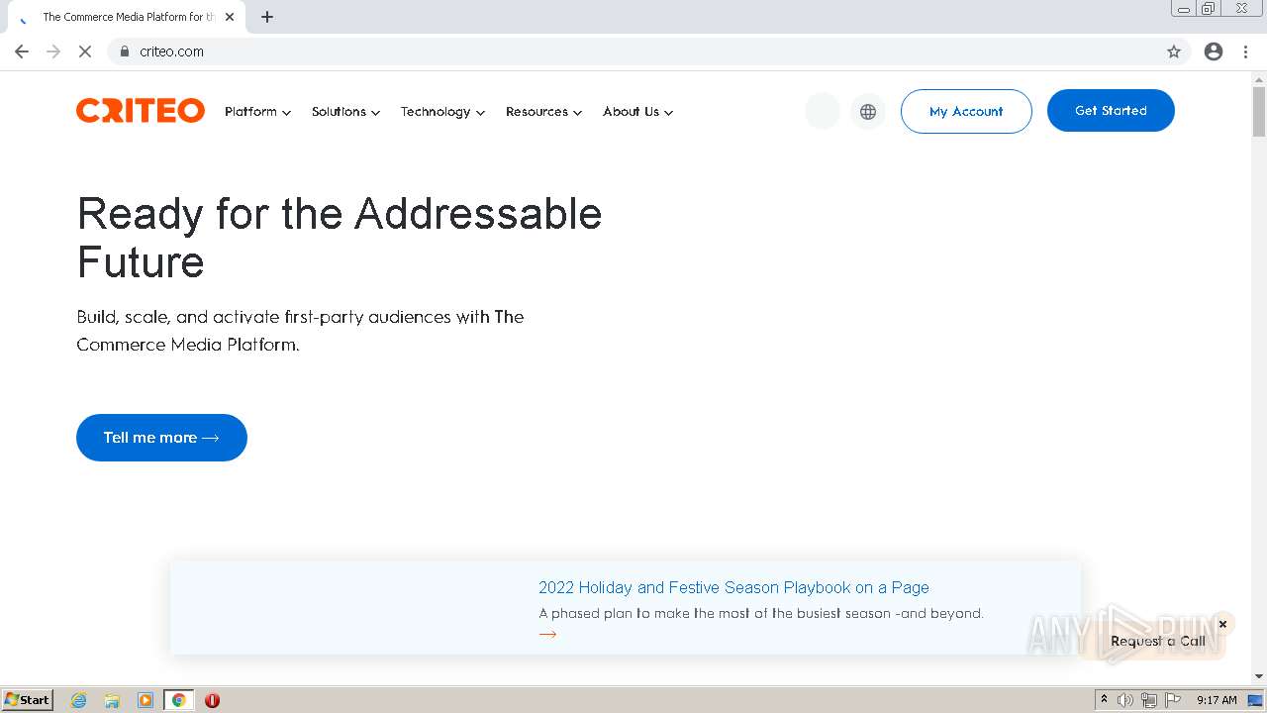The image size is (1267, 713).
Task: Open the 2022 Holiday Playbook link
Action: tap(733, 587)
